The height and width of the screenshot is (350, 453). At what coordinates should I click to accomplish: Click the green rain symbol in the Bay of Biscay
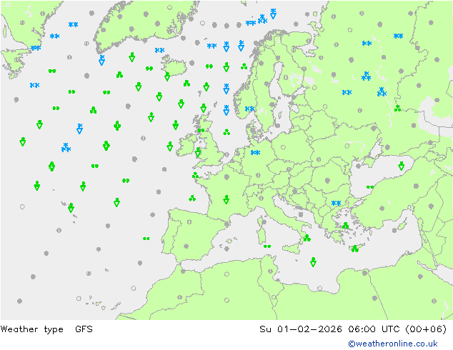(x=192, y=198)
